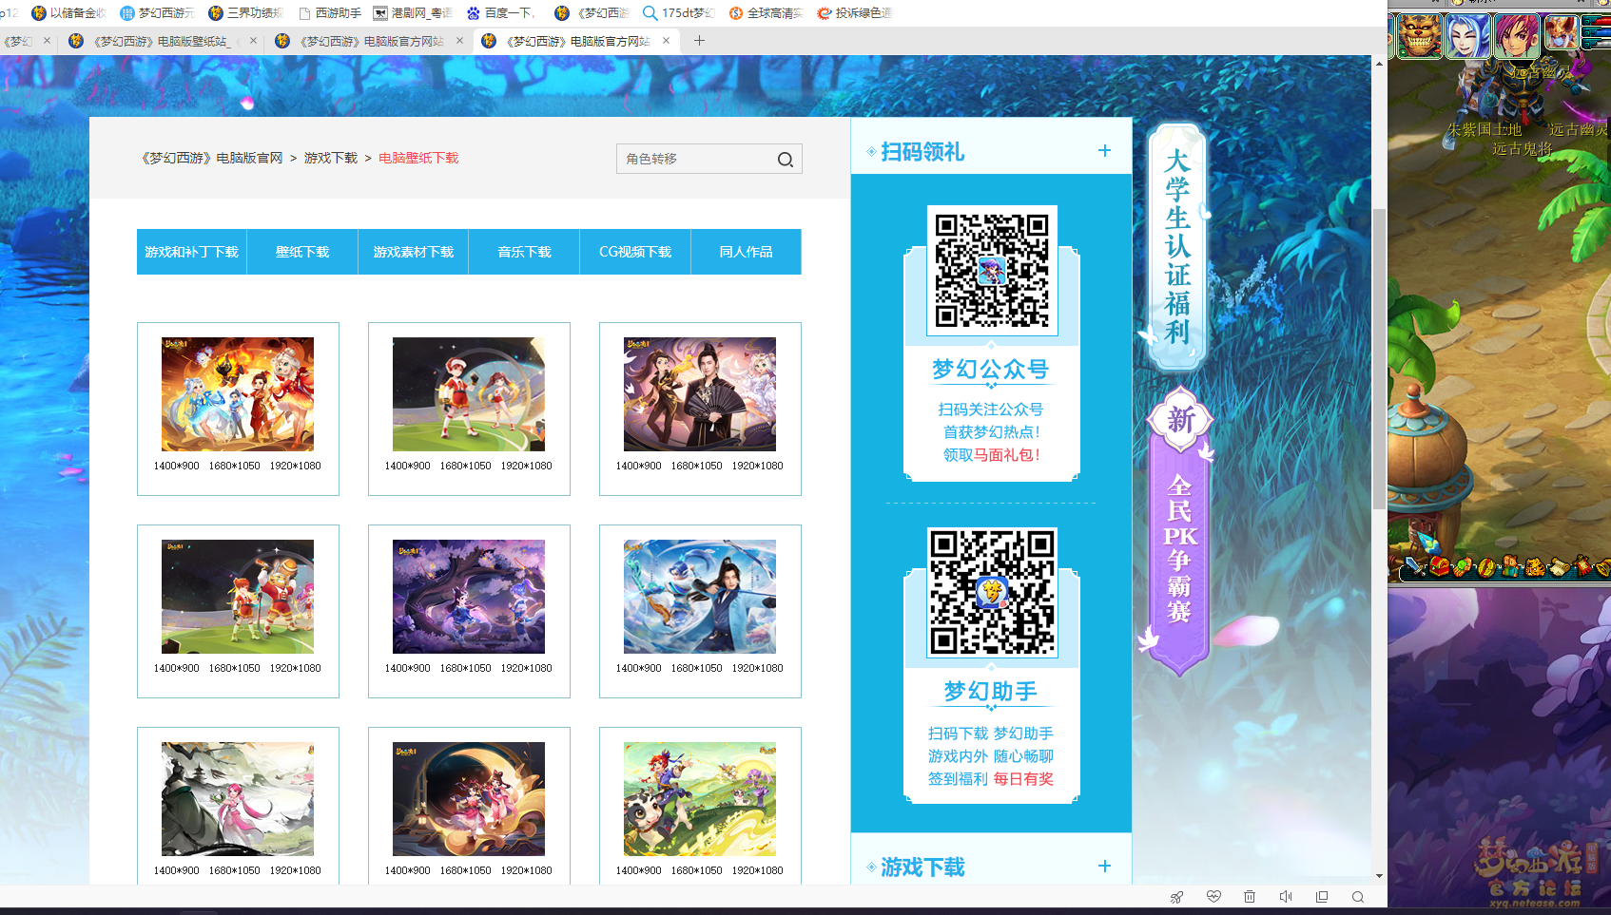1611x915 pixels.
Task: Click the search magnifier icon in 角色转移 box
Action: (785, 160)
